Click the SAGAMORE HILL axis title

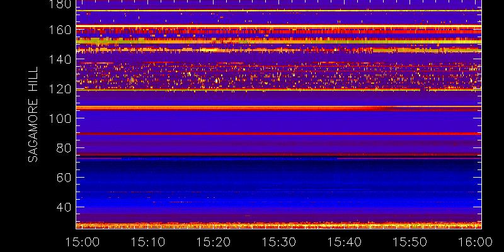pyautogui.click(x=33, y=115)
